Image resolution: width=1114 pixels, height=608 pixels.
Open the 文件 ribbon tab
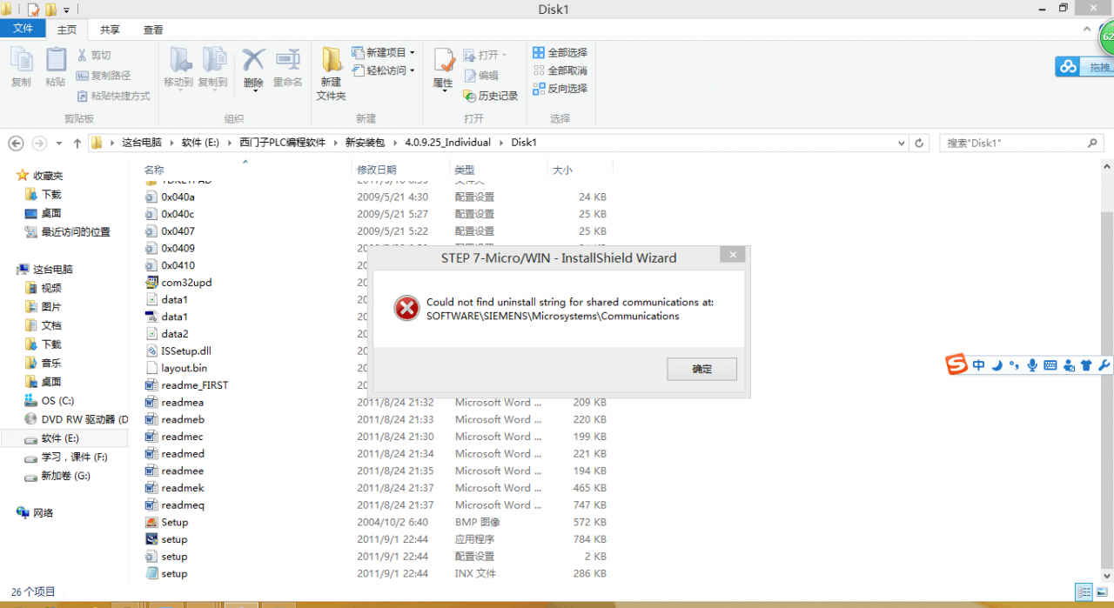pos(23,29)
